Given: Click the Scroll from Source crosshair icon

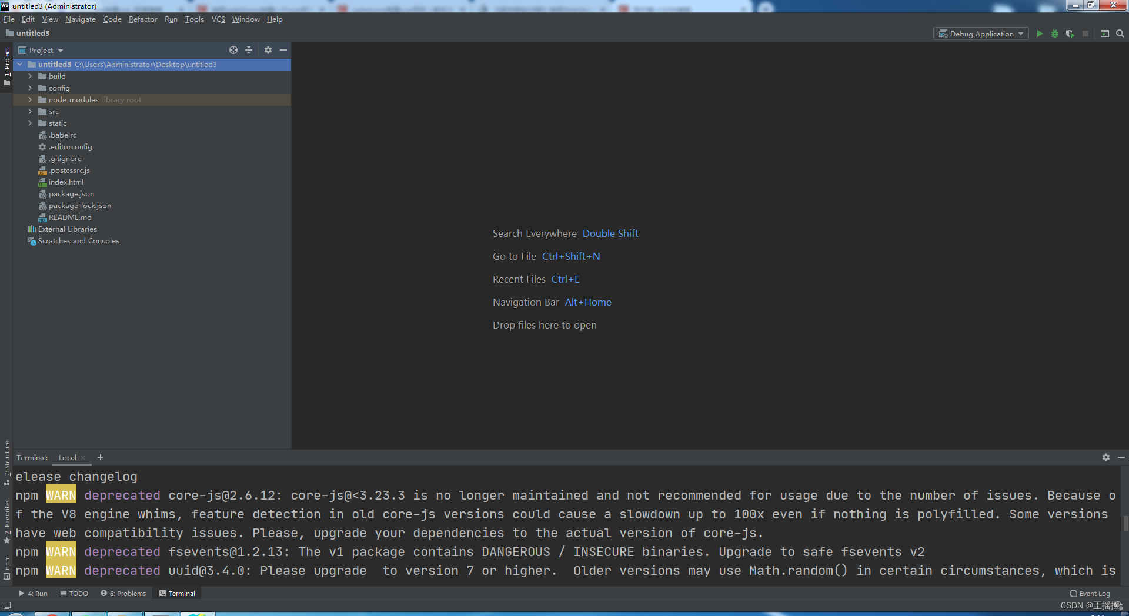Looking at the screenshot, I should coord(233,50).
